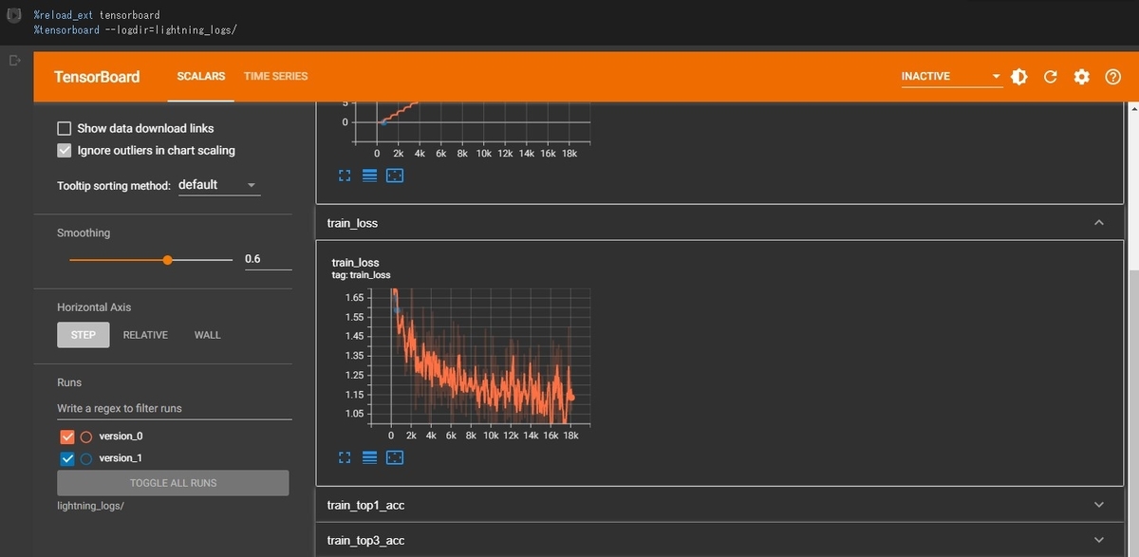Reload data with refresh icon
The width and height of the screenshot is (1139, 557).
tap(1050, 77)
